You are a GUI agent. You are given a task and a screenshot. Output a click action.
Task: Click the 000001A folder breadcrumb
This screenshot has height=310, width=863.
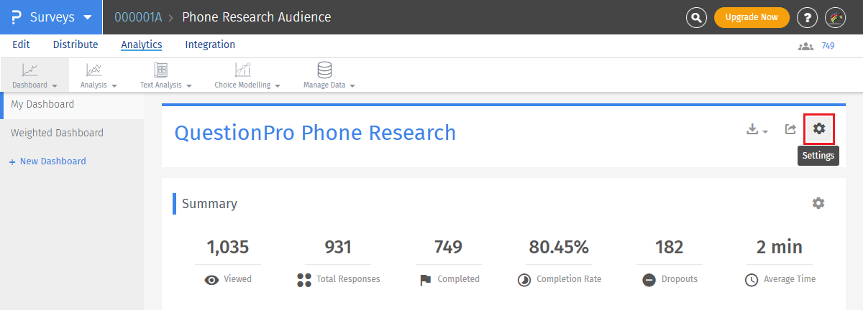pyautogui.click(x=138, y=17)
